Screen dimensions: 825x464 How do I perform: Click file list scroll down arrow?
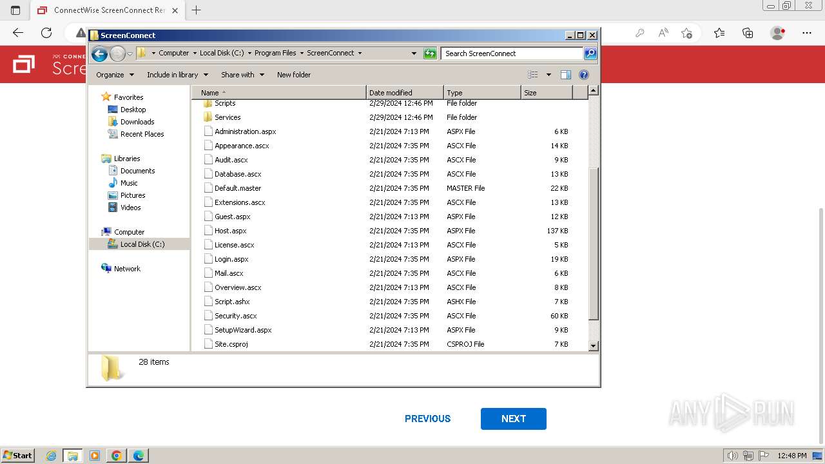pos(594,346)
